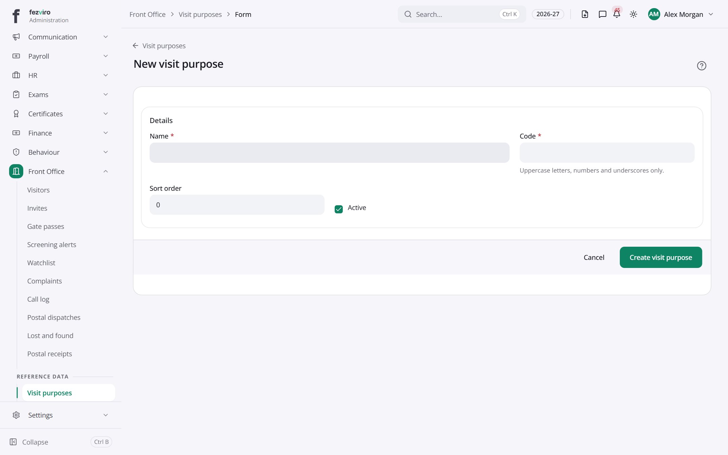
Task: Click the Settings gear icon
Action: (x=16, y=415)
